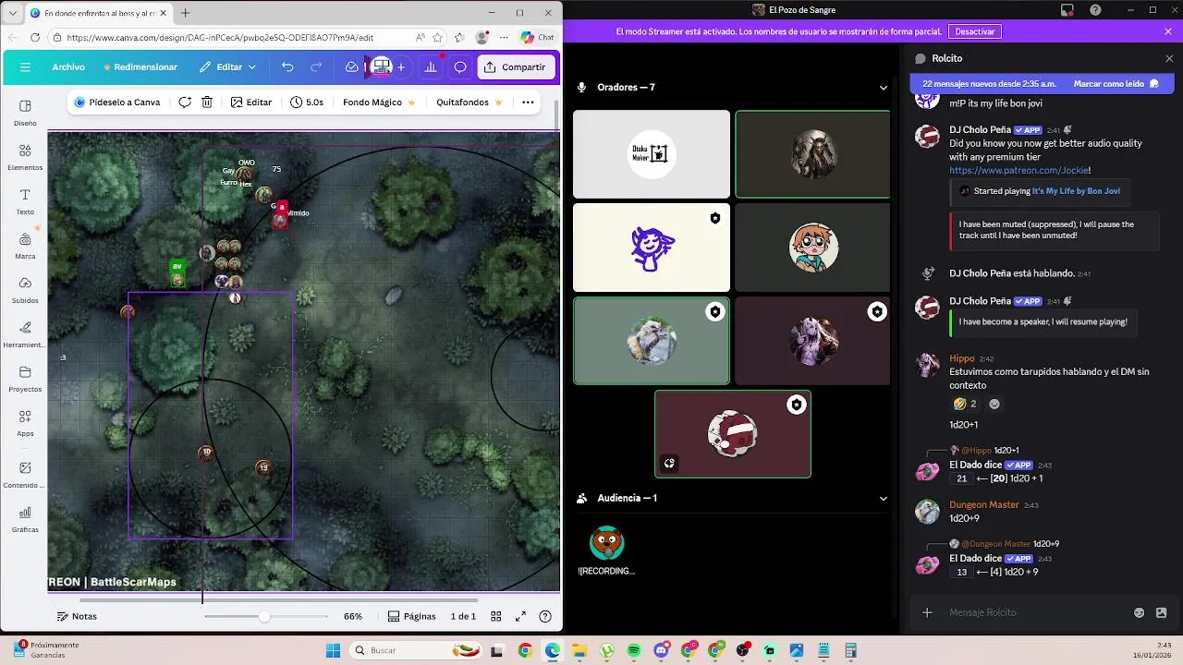Open the Proyectos panel in sidebar
The height and width of the screenshot is (665, 1183).
pos(25,379)
